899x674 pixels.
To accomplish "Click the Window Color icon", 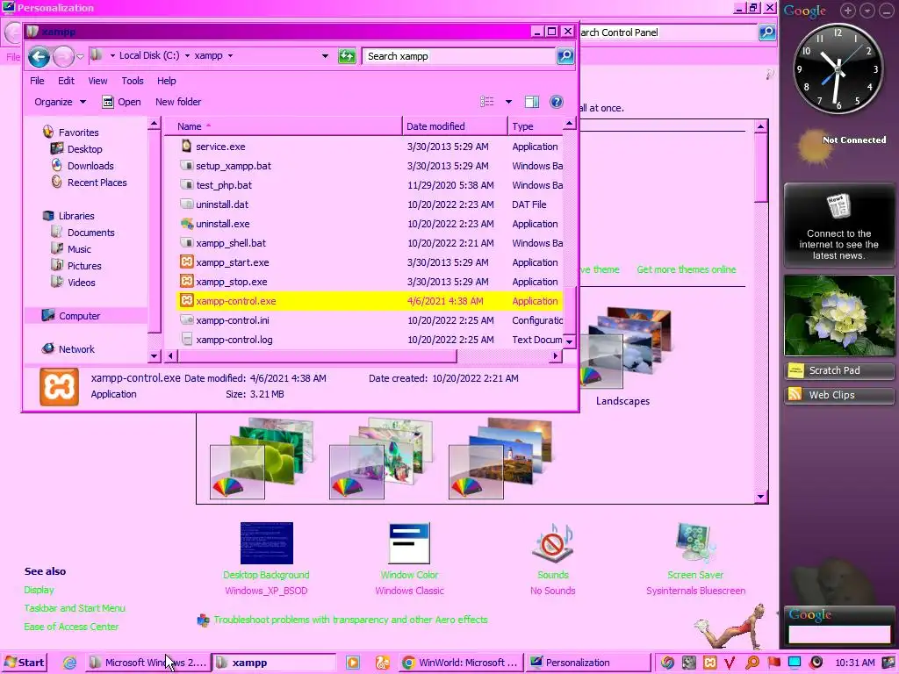I will [x=409, y=542].
